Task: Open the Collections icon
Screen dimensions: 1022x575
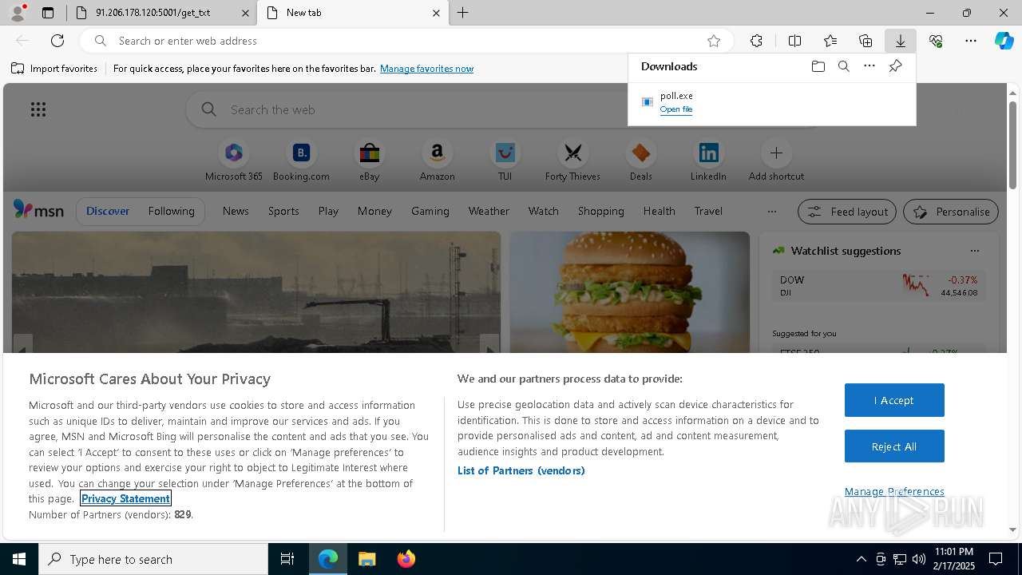Action: point(866,41)
